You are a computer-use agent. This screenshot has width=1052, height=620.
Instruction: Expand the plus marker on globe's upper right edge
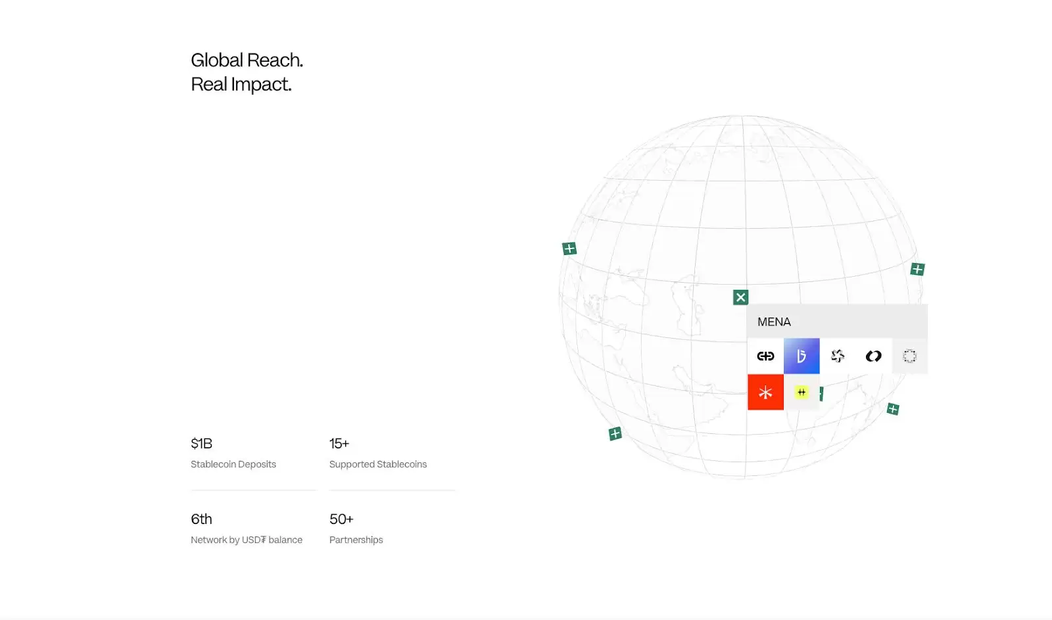pos(917,269)
